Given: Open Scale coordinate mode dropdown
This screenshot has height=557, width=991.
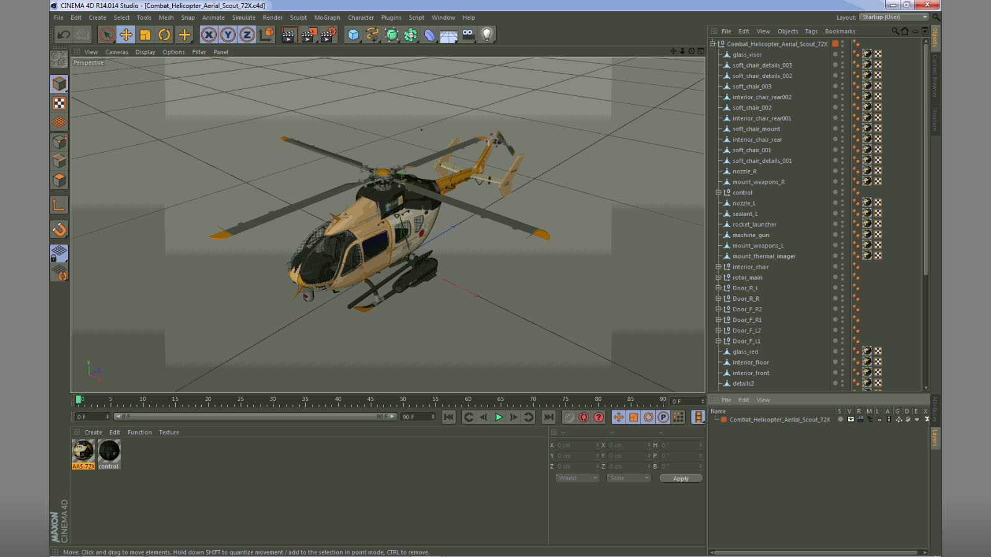Looking at the screenshot, I should pyautogui.click(x=628, y=478).
